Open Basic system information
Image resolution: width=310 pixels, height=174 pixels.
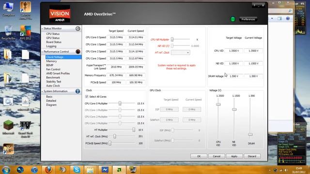click(x=49, y=97)
